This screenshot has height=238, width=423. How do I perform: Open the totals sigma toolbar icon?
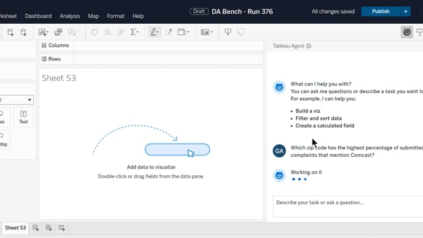click(x=134, y=32)
